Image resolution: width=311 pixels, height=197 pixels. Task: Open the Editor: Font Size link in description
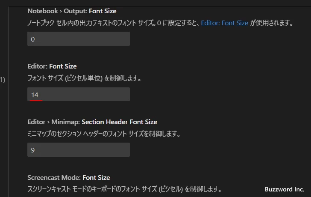pyautogui.click(x=224, y=23)
